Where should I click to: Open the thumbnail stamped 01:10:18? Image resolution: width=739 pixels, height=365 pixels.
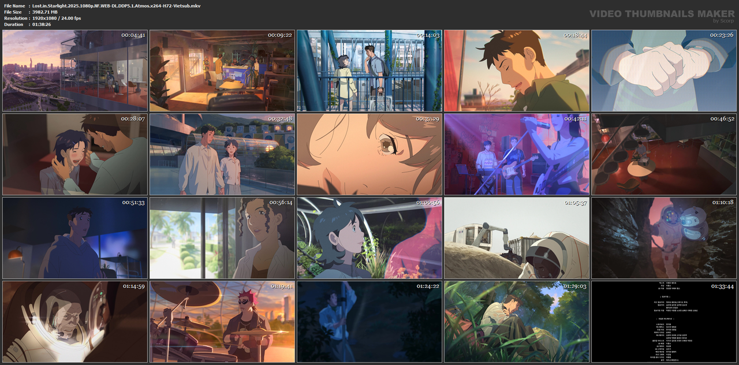pos(664,238)
